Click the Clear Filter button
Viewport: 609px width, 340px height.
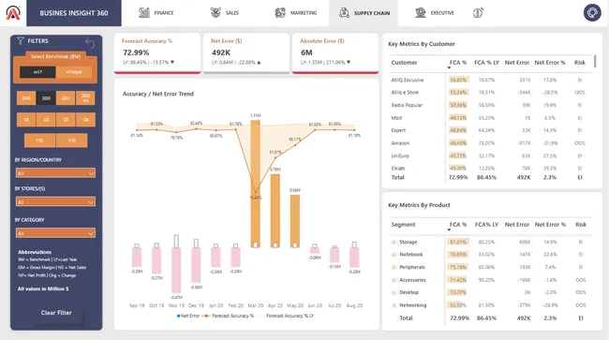pos(56,313)
